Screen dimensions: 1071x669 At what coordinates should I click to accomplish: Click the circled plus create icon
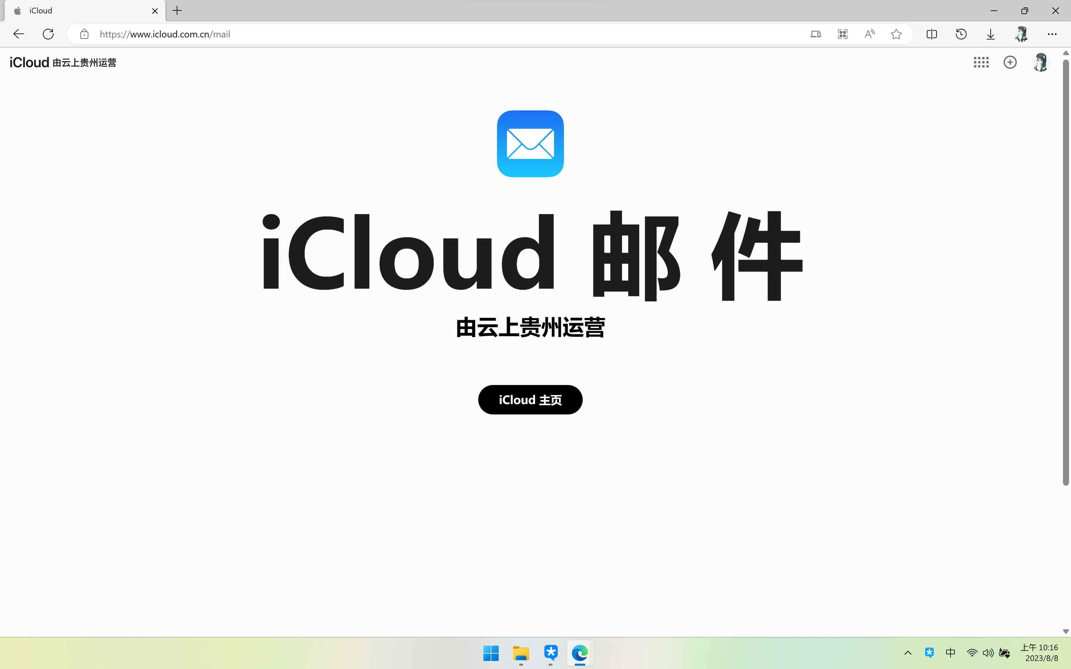(1010, 63)
